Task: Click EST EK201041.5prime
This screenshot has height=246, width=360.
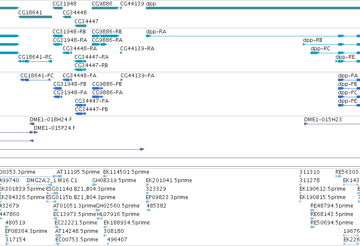Action: click(x=169, y=180)
